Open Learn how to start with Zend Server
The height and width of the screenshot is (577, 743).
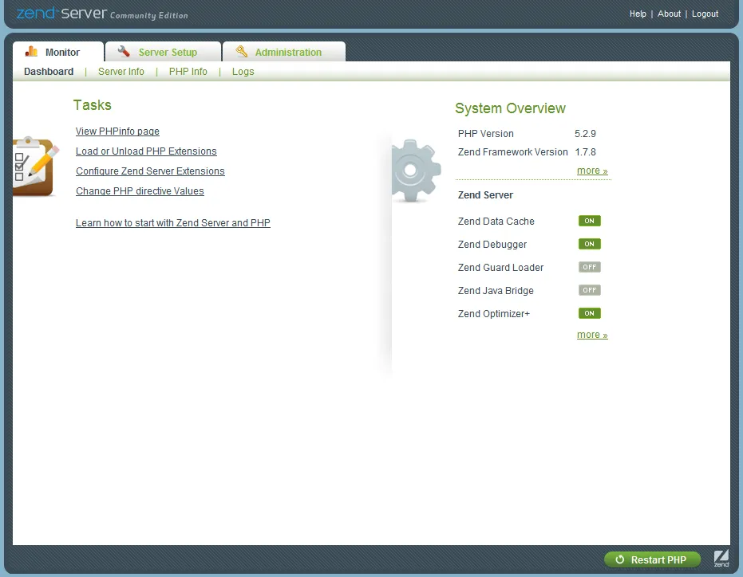point(173,222)
